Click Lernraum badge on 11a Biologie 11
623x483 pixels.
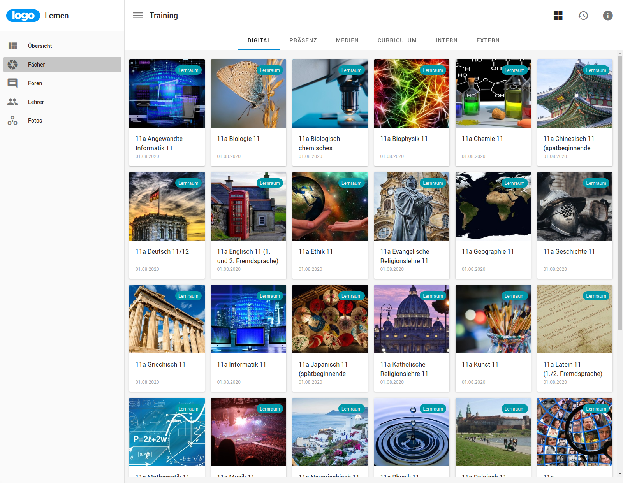click(x=270, y=70)
